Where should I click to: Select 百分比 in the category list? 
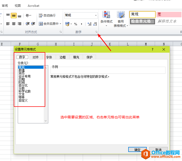click(x=31, y=85)
